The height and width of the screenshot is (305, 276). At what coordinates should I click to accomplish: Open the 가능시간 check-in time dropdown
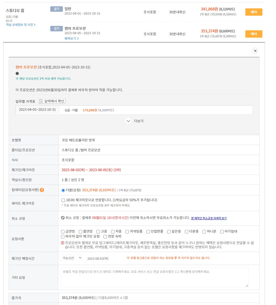(x=71, y=258)
